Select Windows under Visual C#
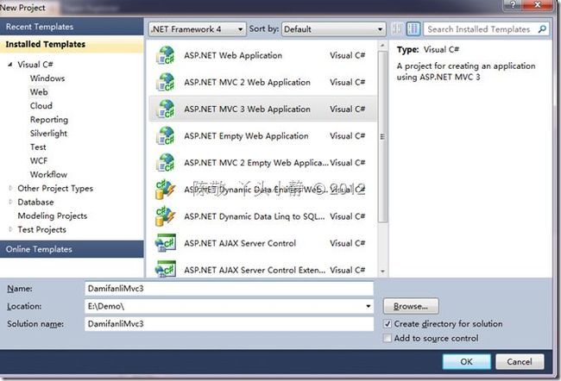 point(47,78)
